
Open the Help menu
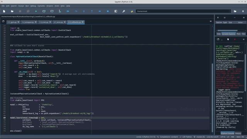68,6
